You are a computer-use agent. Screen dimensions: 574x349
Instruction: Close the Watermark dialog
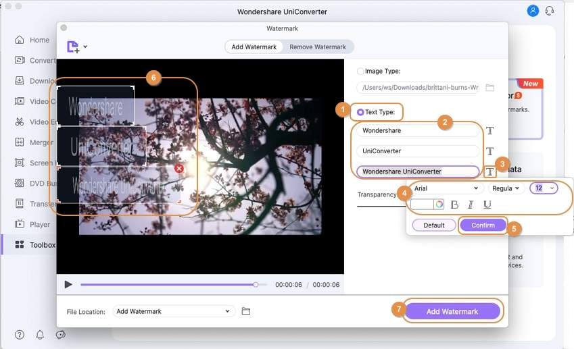click(x=64, y=28)
